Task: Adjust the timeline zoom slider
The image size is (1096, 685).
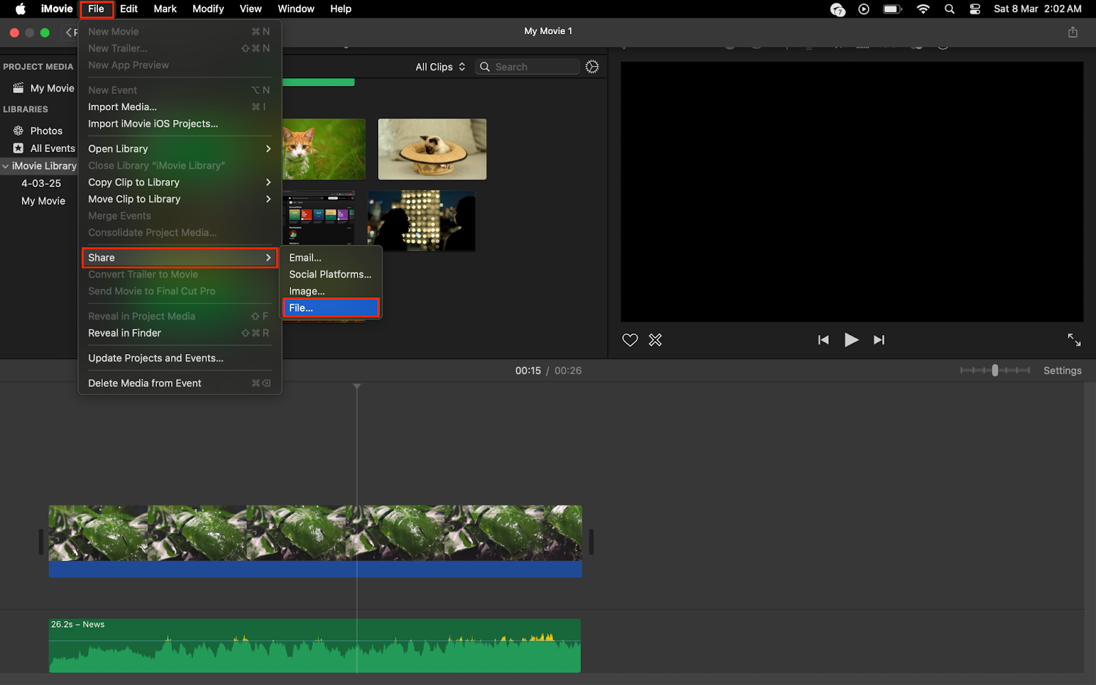Action: [x=995, y=371]
